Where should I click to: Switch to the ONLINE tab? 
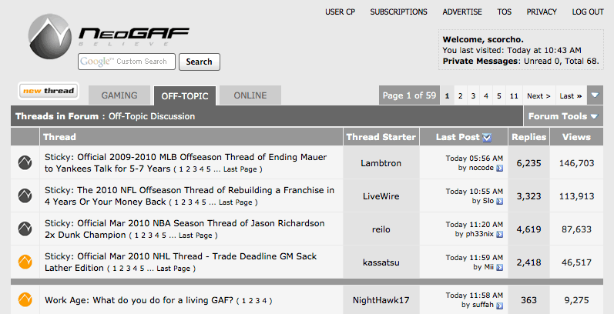250,95
